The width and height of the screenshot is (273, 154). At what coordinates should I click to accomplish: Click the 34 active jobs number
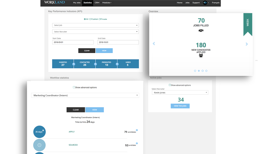181,100
